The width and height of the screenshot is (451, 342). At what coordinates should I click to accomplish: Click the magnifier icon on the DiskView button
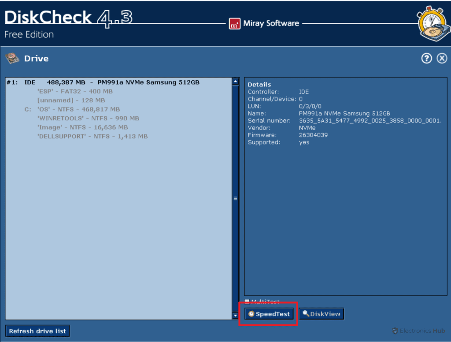[304, 313]
